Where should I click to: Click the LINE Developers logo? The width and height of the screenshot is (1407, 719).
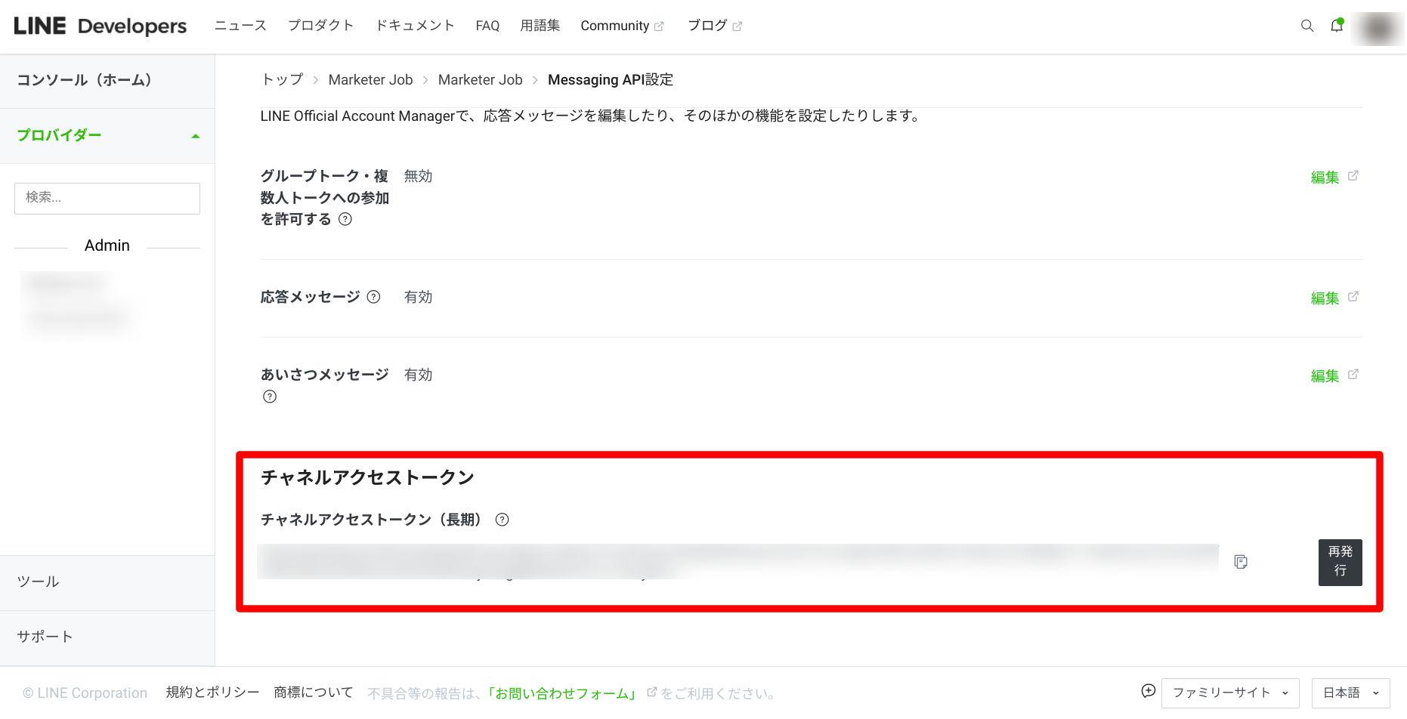point(100,26)
